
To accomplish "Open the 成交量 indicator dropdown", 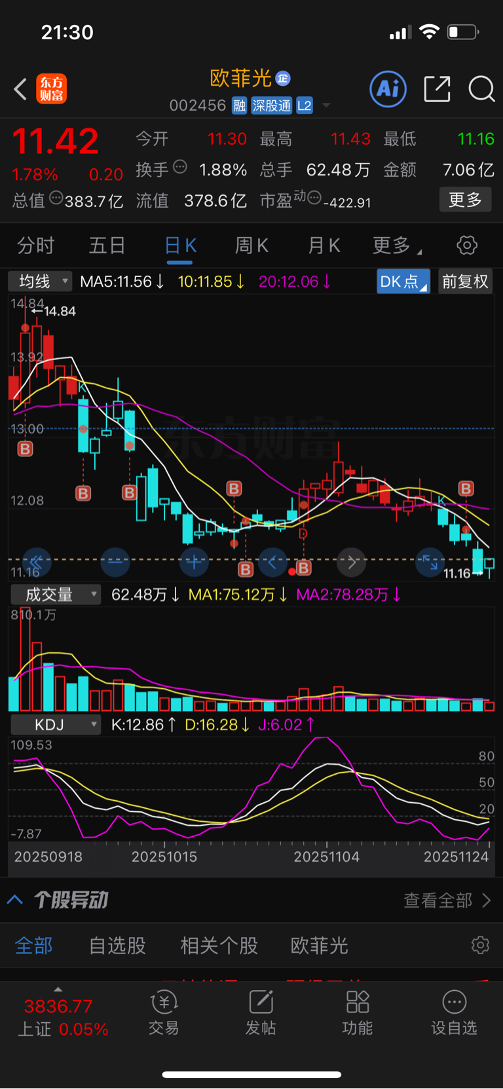I will pos(56,595).
